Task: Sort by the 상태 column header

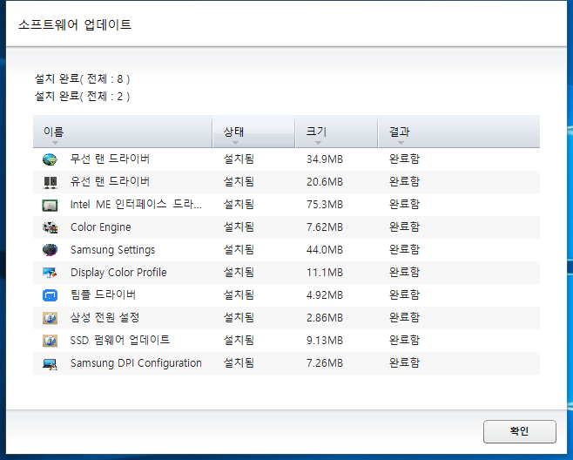Action: tap(254, 132)
